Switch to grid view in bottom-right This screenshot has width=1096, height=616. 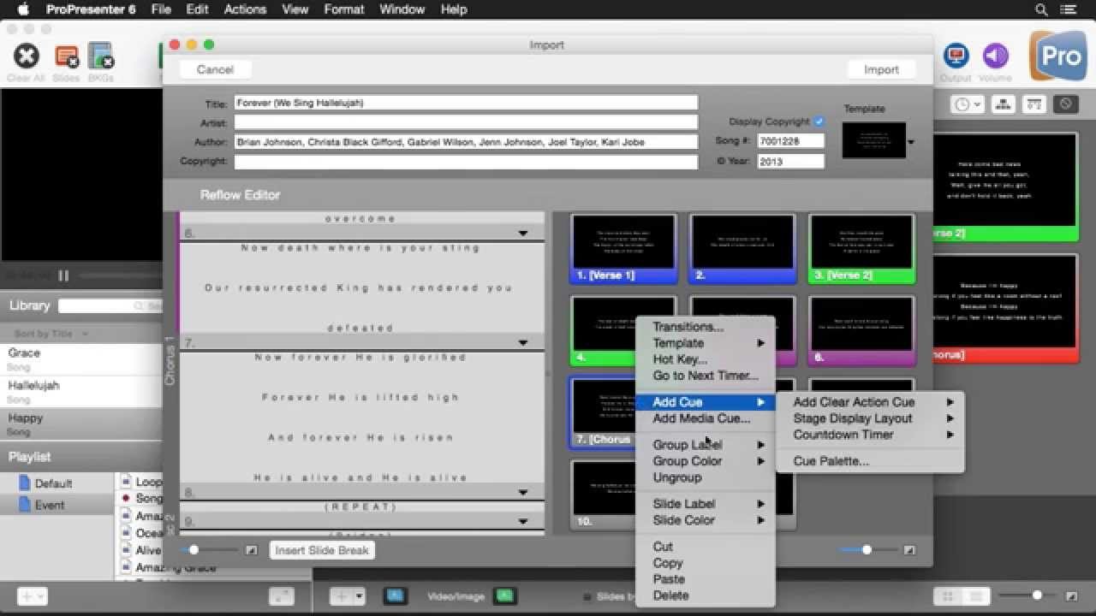pos(948,596)
